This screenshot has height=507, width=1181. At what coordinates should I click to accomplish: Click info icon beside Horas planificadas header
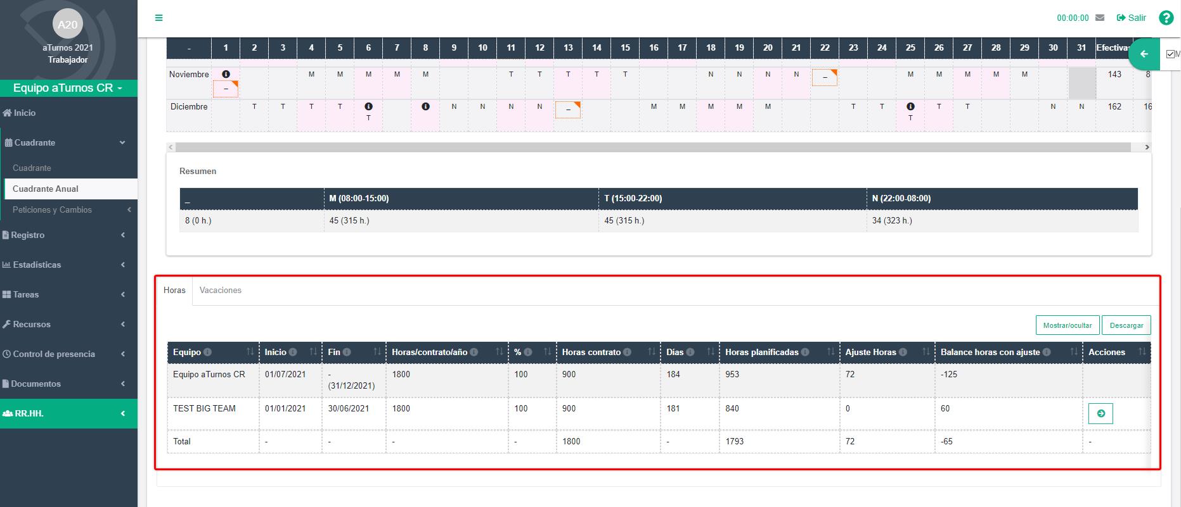pos(805,353)
